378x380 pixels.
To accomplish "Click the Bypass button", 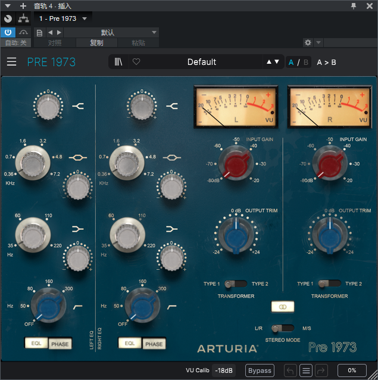I will click(x=260, y=370).
